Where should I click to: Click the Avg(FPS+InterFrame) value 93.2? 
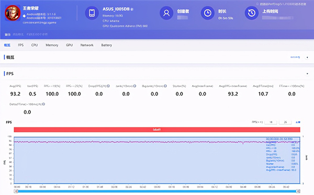click(x=233, y=94)
